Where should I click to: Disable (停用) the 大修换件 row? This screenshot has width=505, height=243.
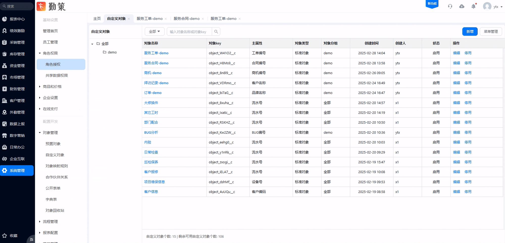click(x=468, y=103)
